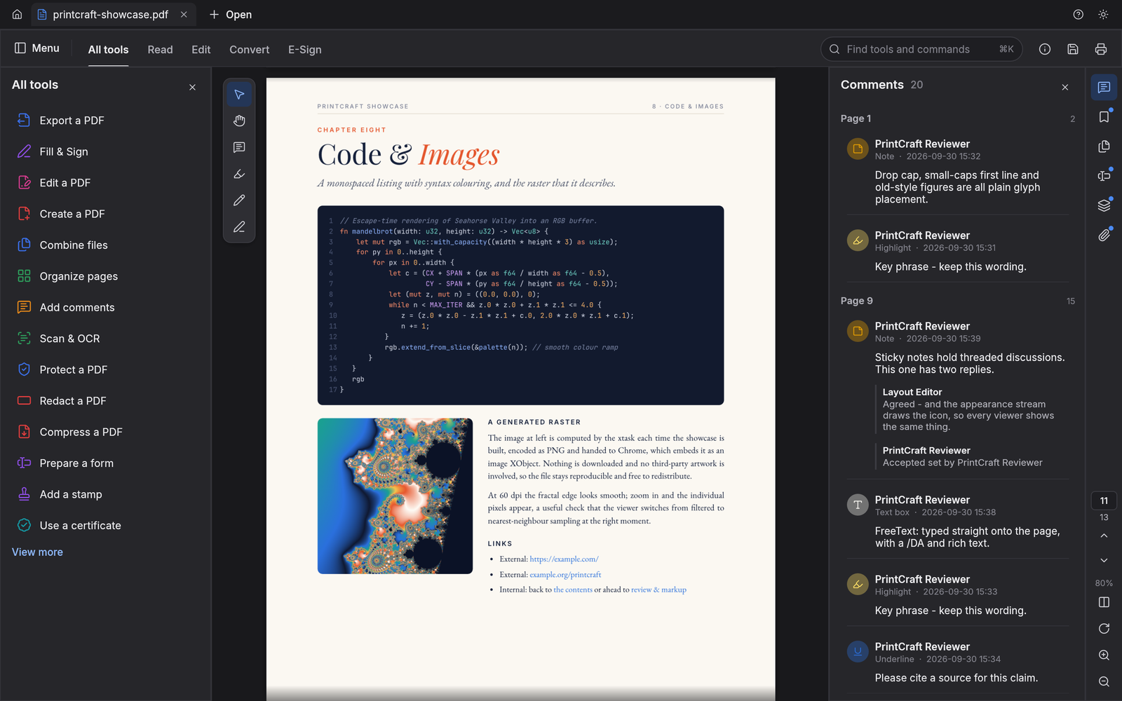Open the Redact a PDF tool
The width and height of the screenshot is (1122, 701).
tap(105, 401)
